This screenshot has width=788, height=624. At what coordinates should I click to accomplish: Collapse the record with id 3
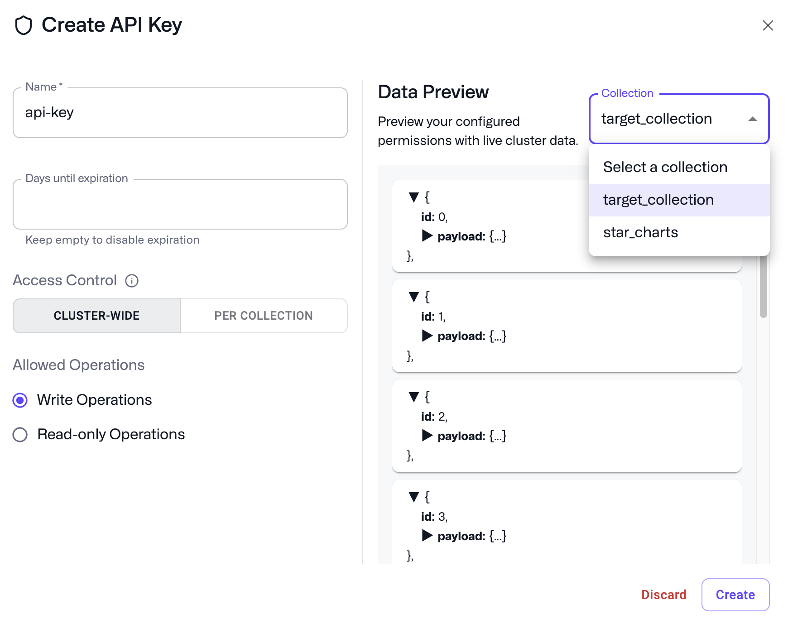coord(413,497)
